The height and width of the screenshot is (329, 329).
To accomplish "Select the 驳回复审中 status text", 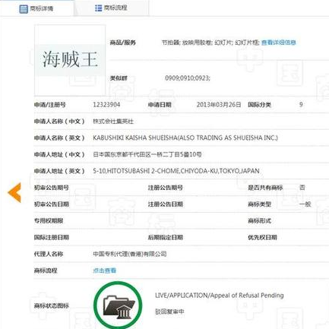I will 169,312.
